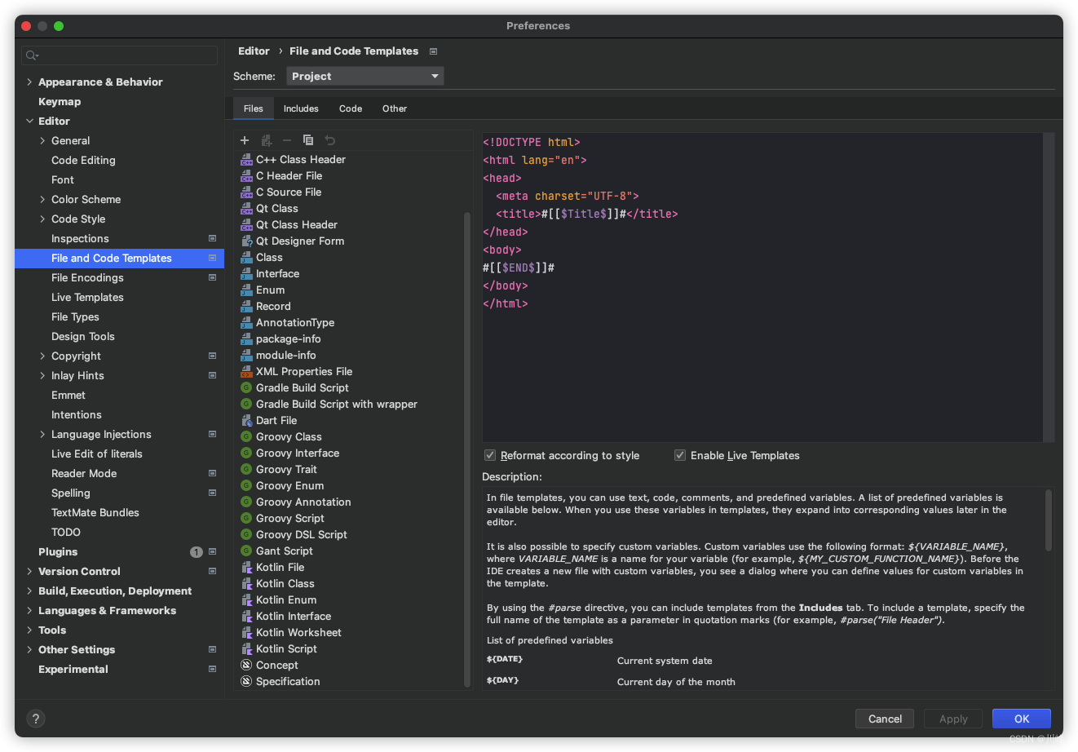The width and height of the screenshot is (1078, 752).
Task: Toggle Reformat according to style checkbox
Action: 490,455
